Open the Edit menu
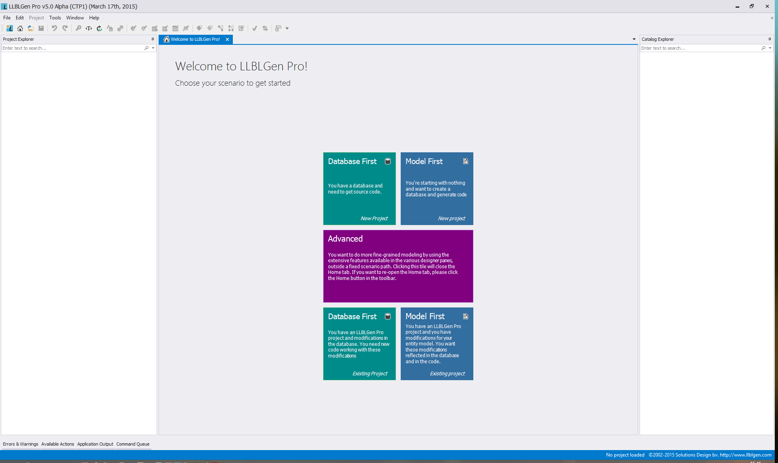This screenshot has width=778, height=463. point(20,18)
